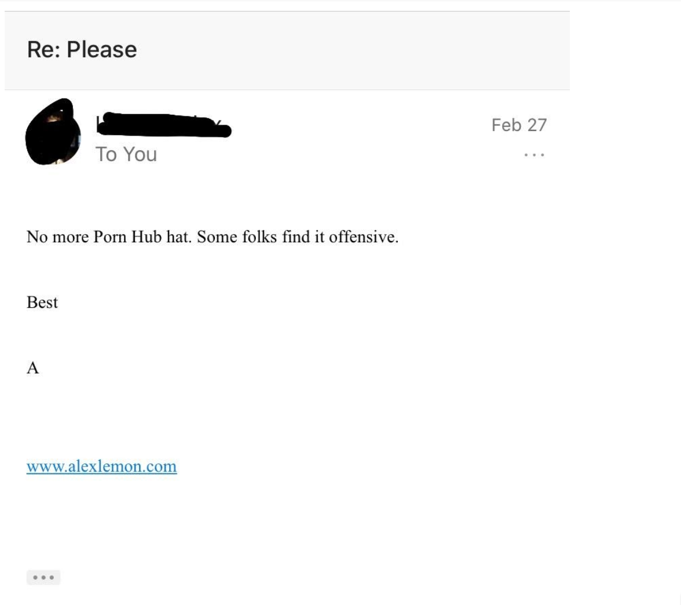Expand recipient details at "To You"
The image size is (681, 605).
[126, 154]
